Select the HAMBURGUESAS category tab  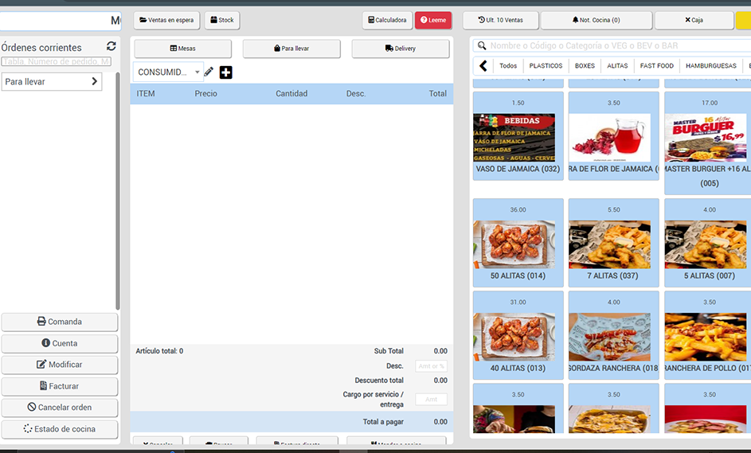[x=710, y=66]
